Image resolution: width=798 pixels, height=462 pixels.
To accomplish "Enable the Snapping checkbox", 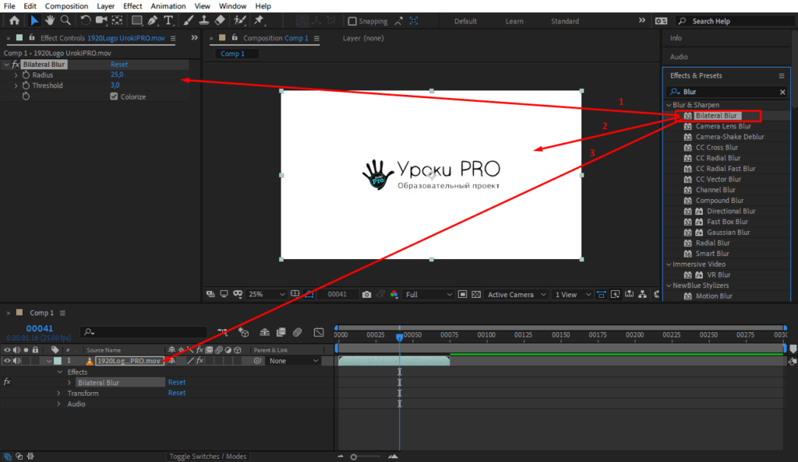I will (x=352, y=21).
